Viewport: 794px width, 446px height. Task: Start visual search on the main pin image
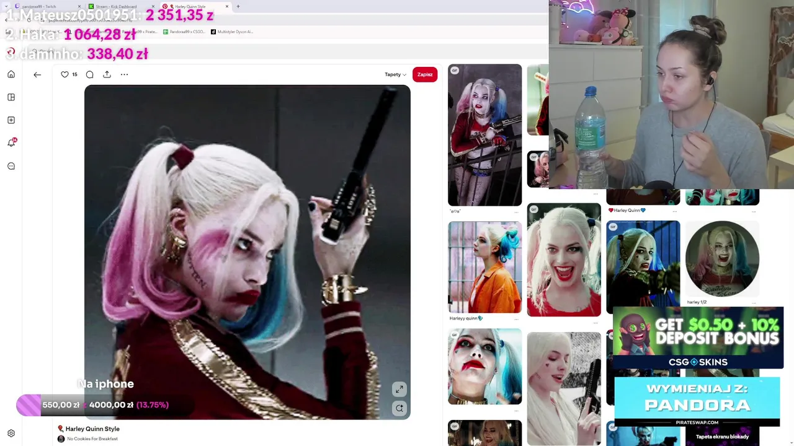399,408
